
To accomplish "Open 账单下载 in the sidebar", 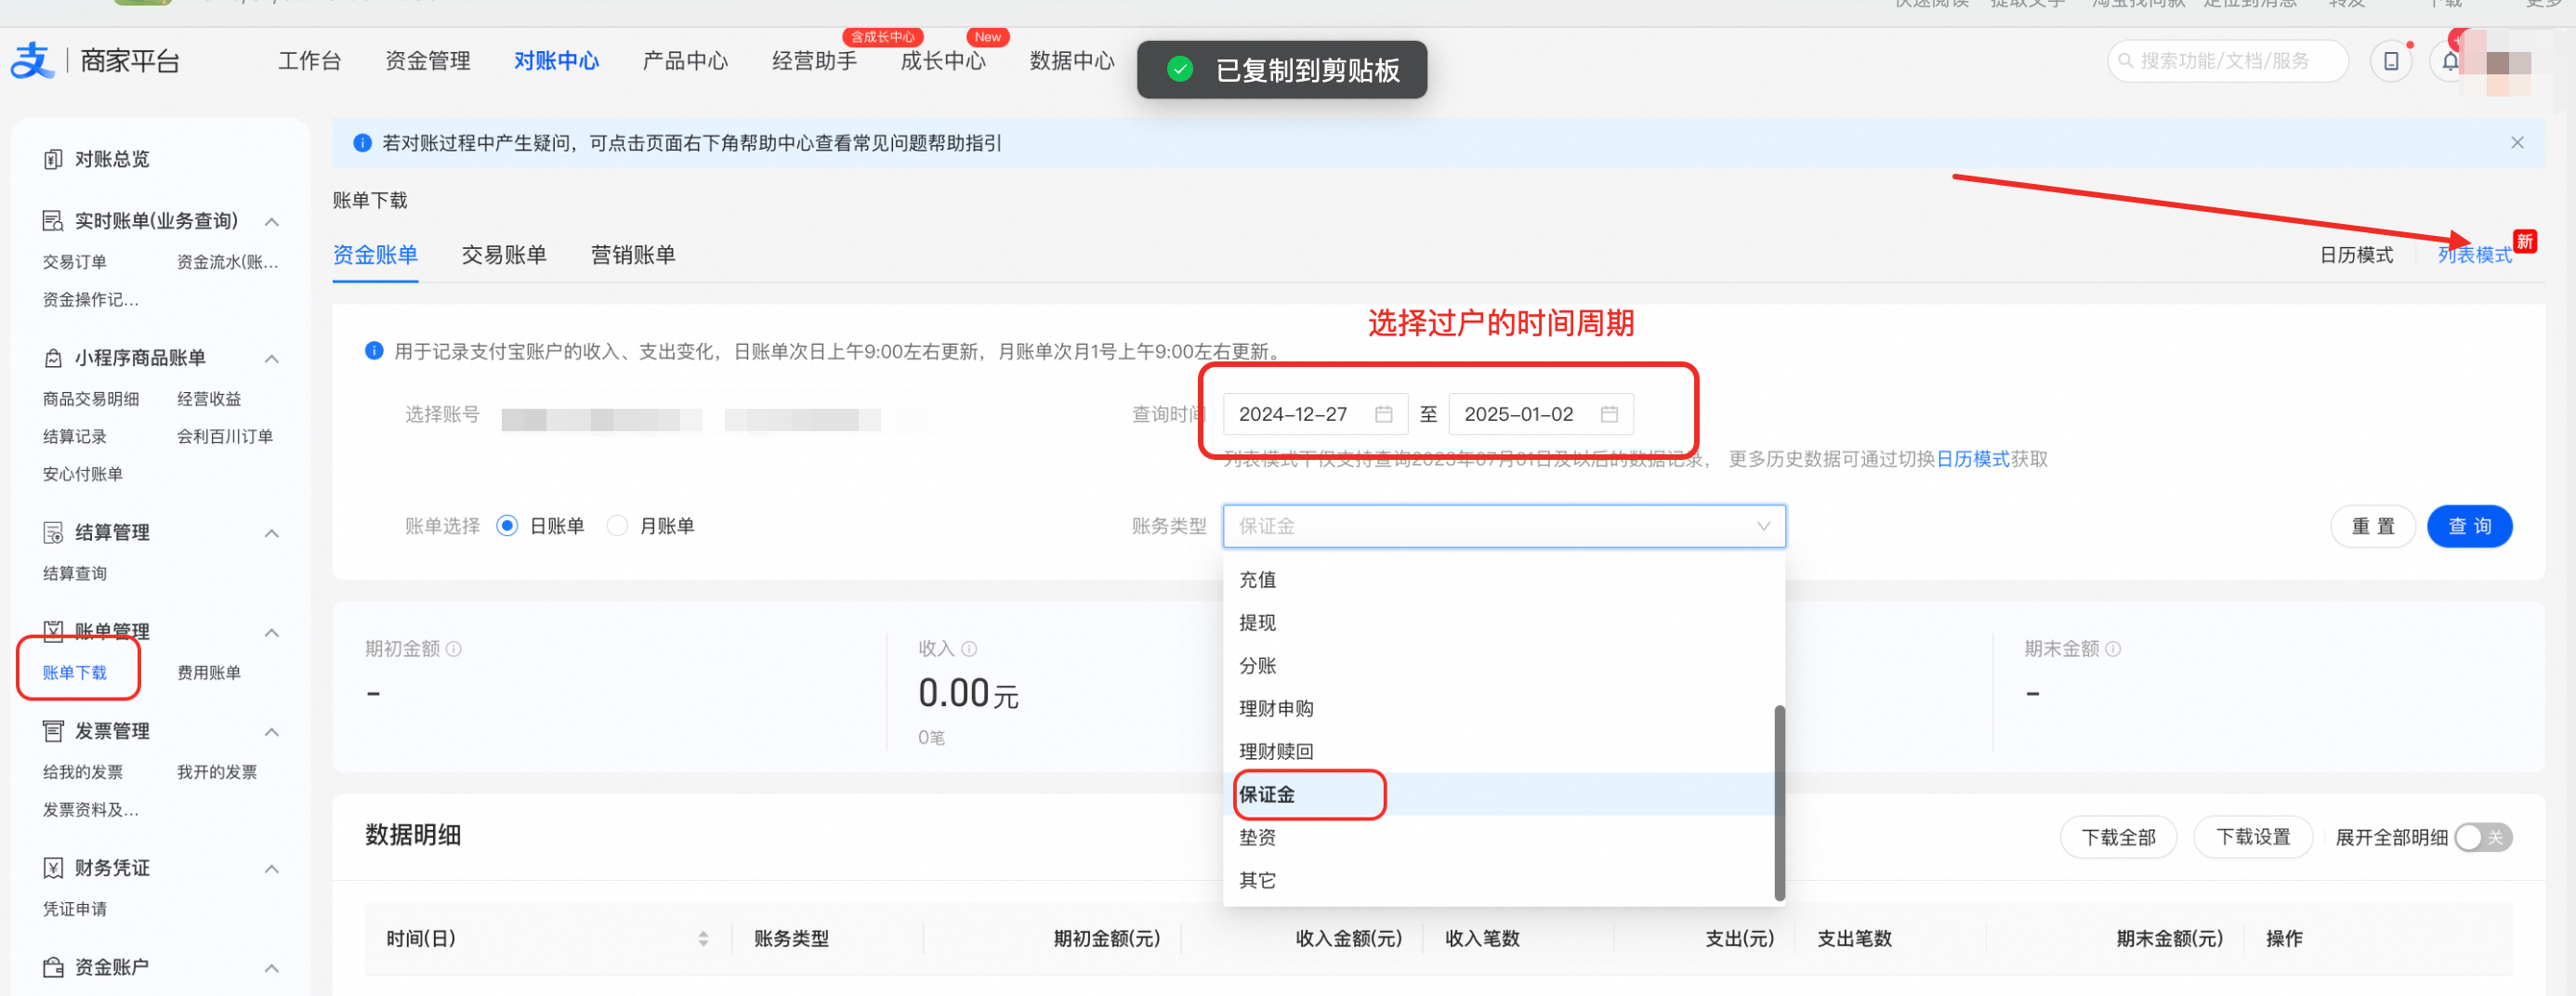I will pyautogui.click(x=74, y=672).
